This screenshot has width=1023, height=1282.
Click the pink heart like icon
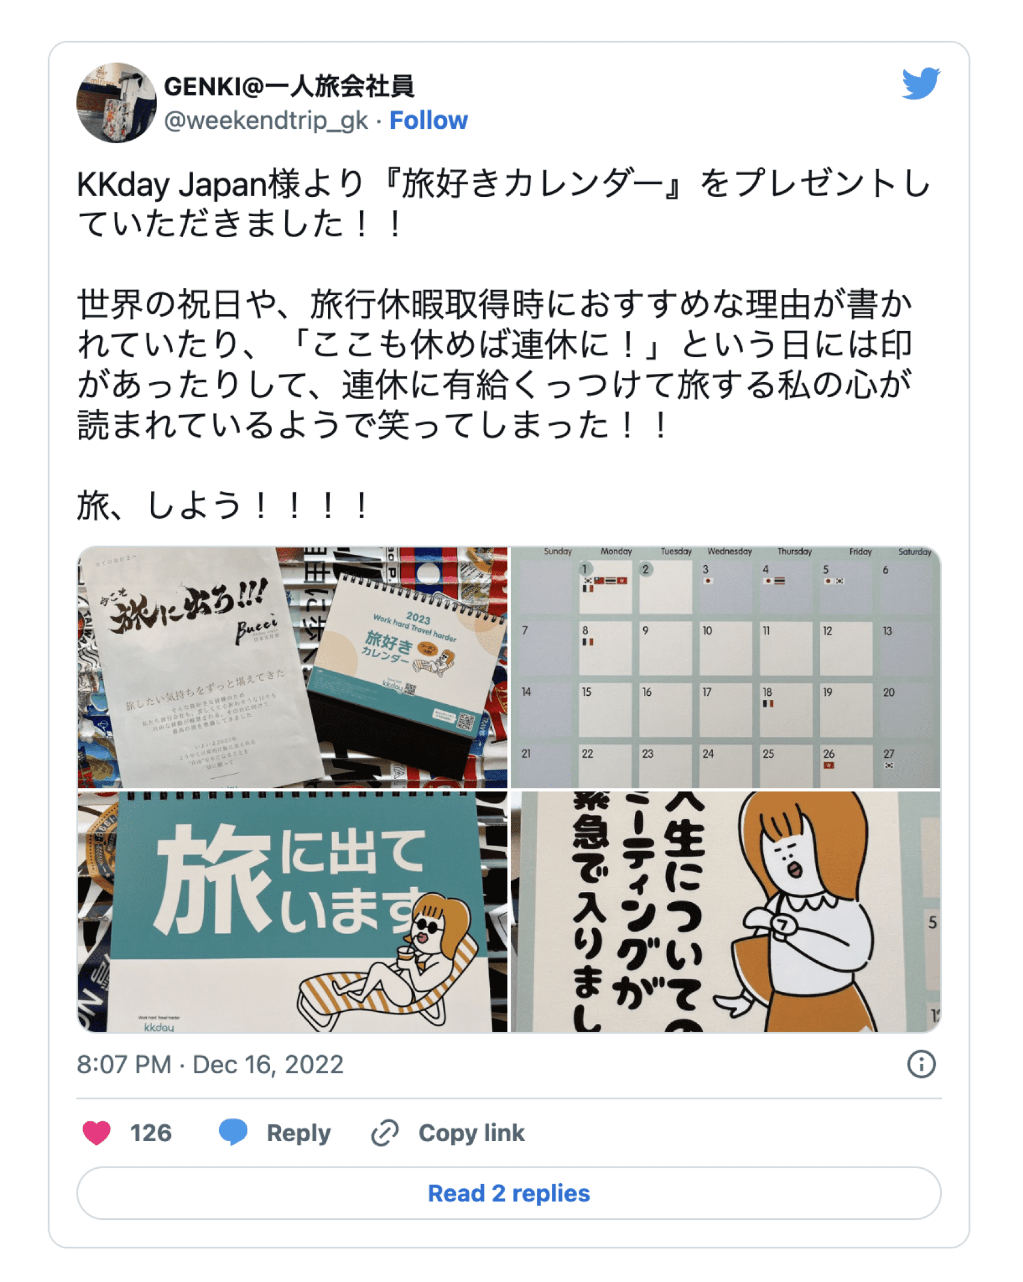coord(96,1133)
